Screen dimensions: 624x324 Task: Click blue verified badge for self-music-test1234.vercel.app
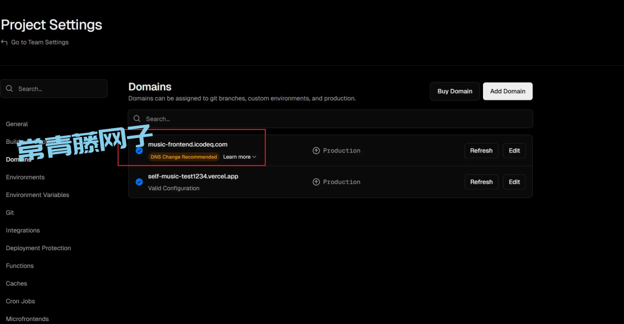pos(139,182)
